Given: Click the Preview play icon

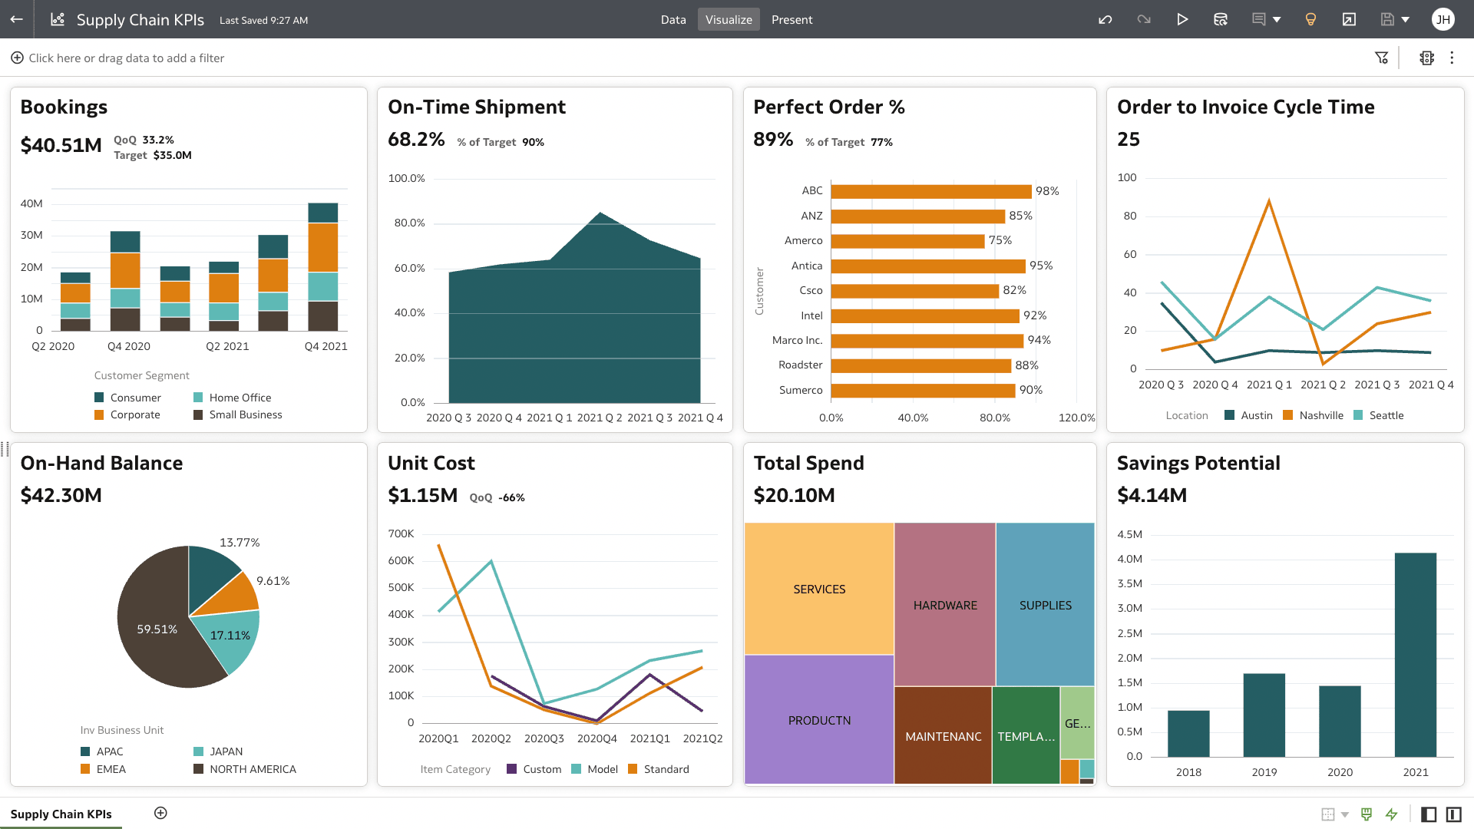Looking at the screenshot, I should 1182,19.
